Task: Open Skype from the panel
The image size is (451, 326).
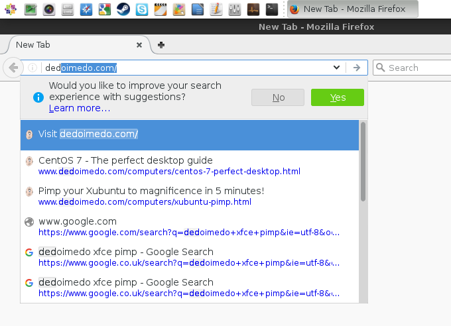Action: coord(142,9)
